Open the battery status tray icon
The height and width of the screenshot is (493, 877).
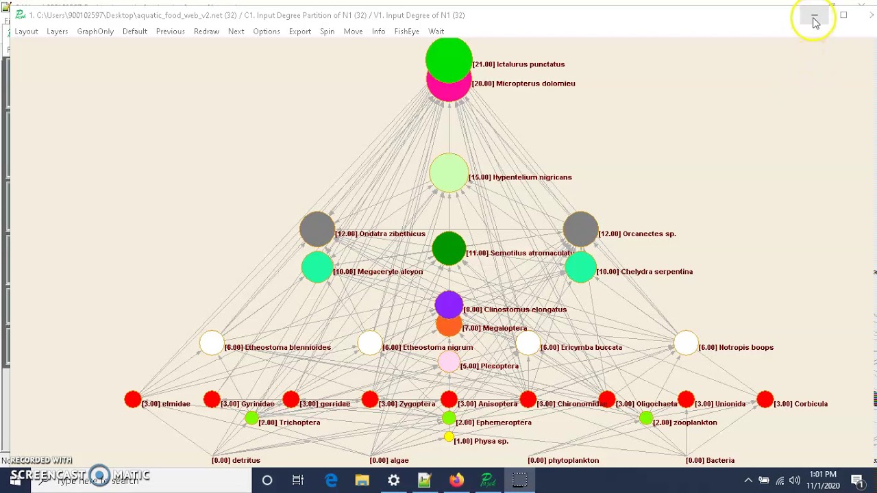click(x=764, y=481)
